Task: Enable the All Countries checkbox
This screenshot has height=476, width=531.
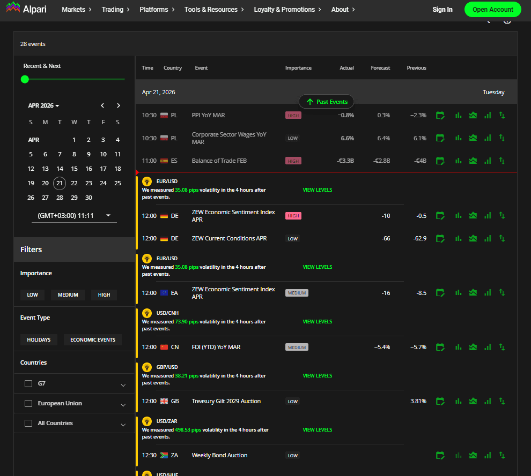Action: point(29,423)
